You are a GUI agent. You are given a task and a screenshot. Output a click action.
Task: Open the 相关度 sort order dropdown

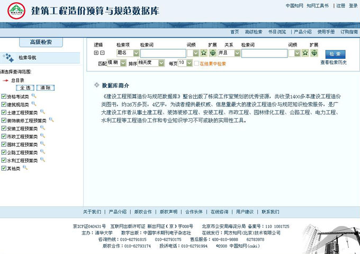coord(161,63)
